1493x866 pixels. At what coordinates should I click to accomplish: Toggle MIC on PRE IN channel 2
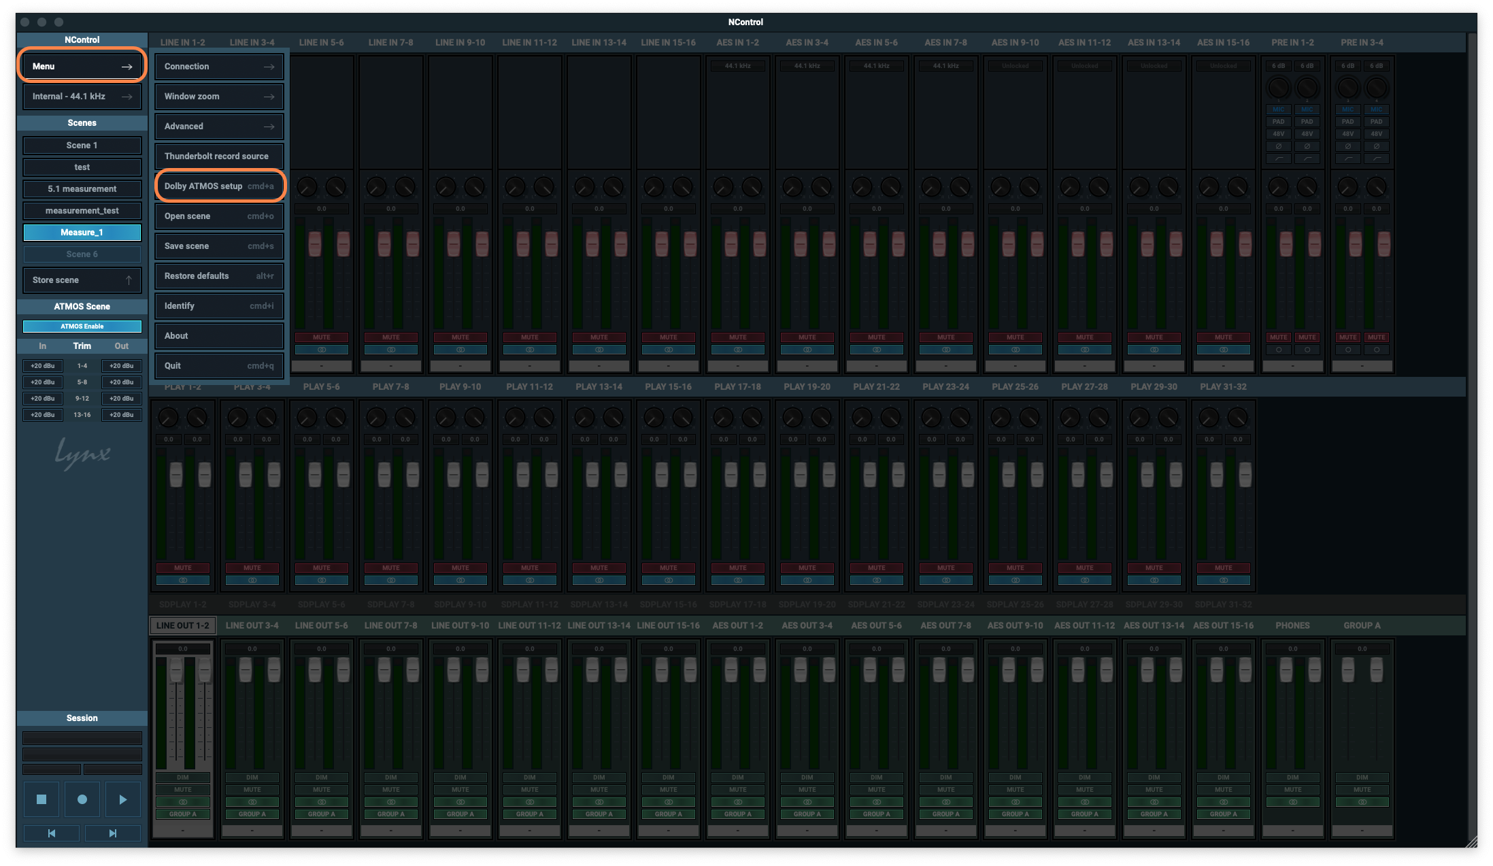(x=1307, y=110)
